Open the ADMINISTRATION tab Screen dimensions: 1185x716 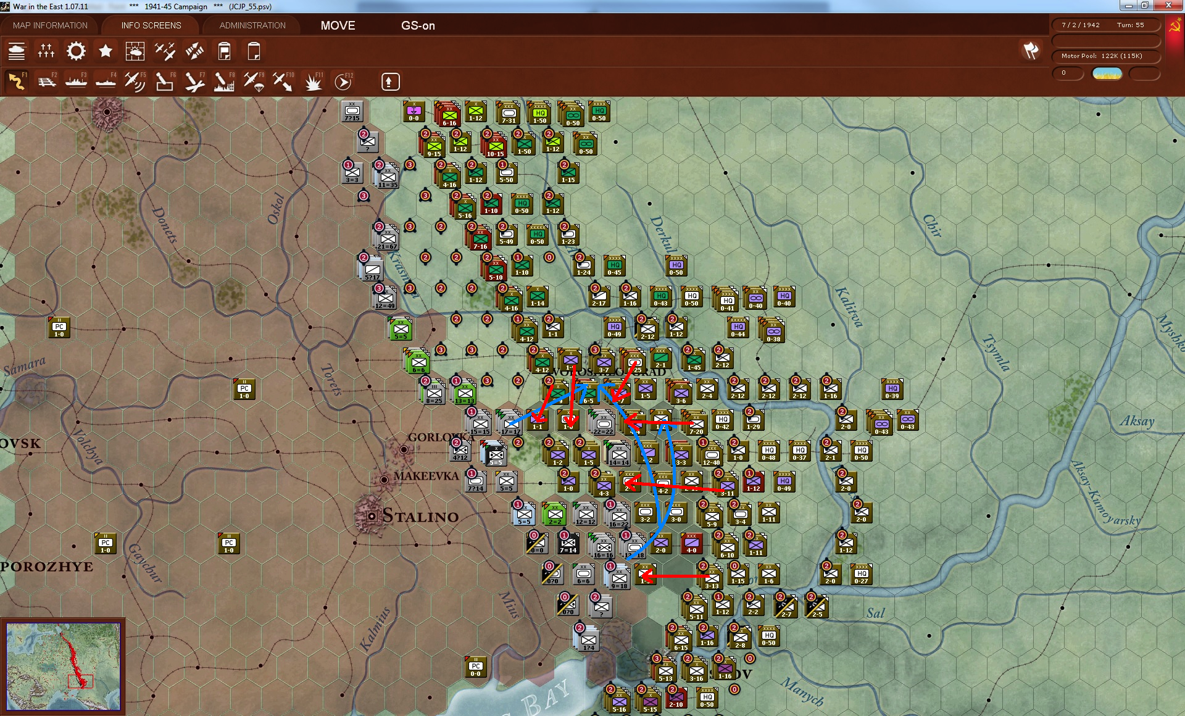252,25
